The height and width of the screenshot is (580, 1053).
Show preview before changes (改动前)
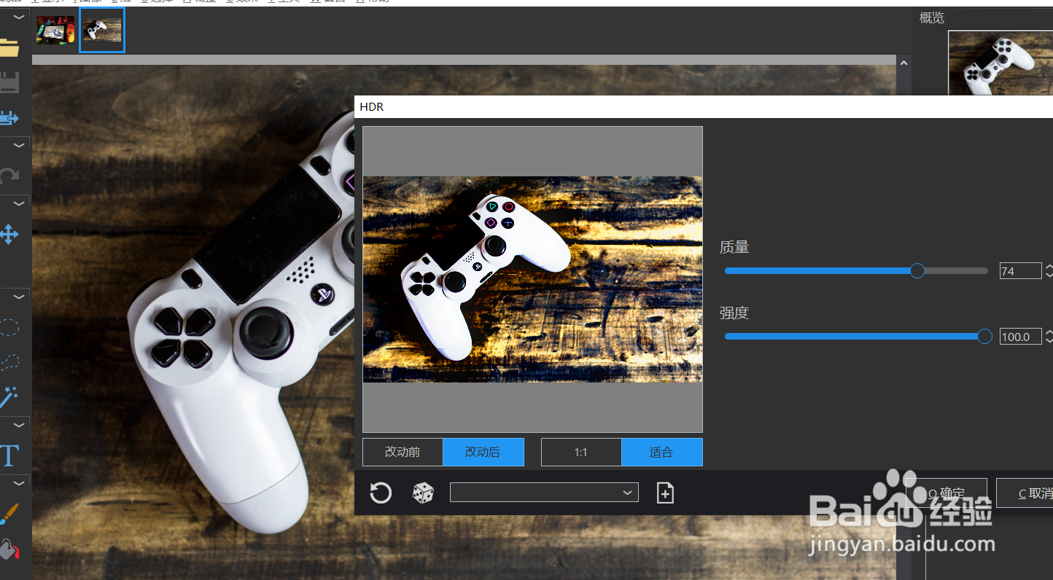[403, 452]
